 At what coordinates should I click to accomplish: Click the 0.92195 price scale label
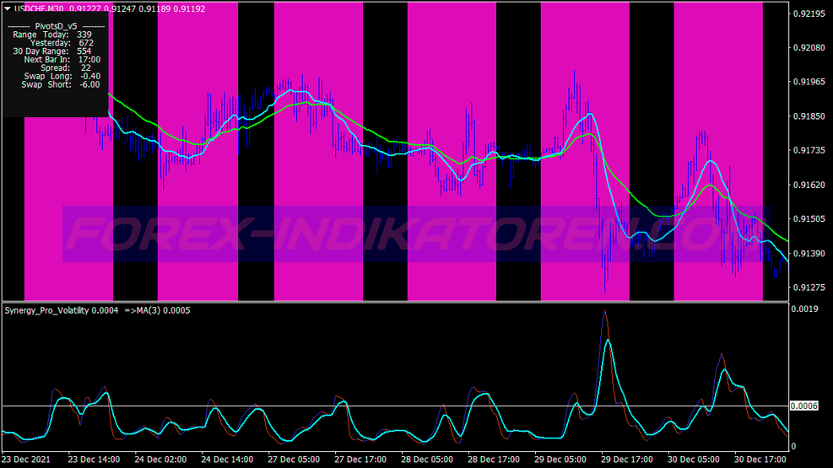[809, 13]
